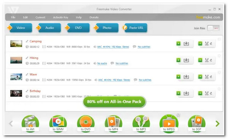Click the Hiking file title text

click(x=34, y=58)
